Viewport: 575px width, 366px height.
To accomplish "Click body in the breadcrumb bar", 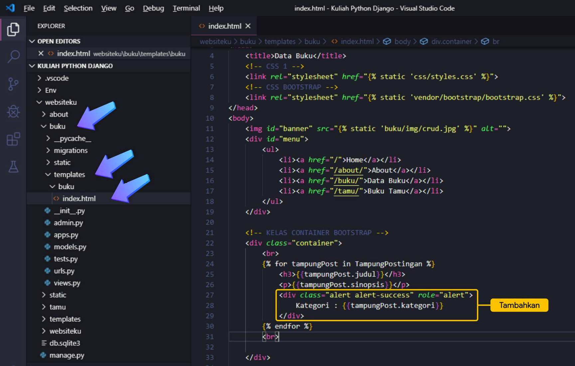I will point(402,41).
